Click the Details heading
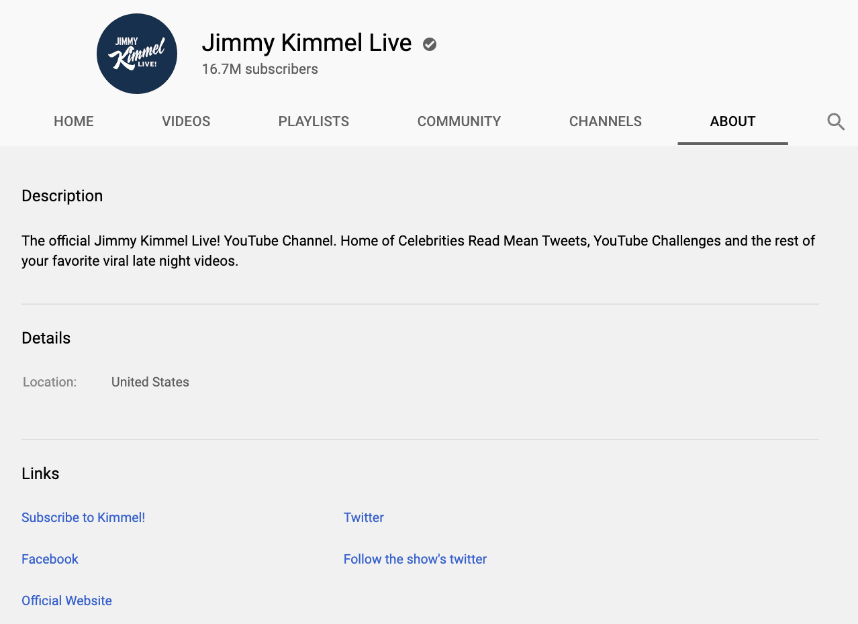858x624 pixels. 46,338
